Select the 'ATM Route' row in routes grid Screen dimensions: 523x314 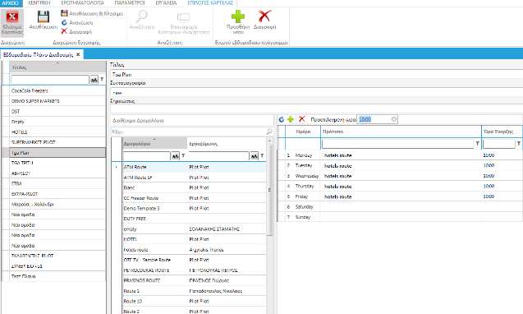pos(195,167)
